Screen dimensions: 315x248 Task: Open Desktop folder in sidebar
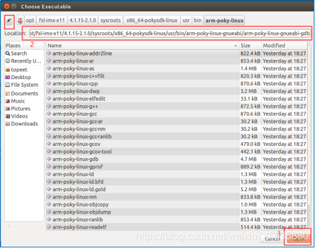[x=18, y=77]
